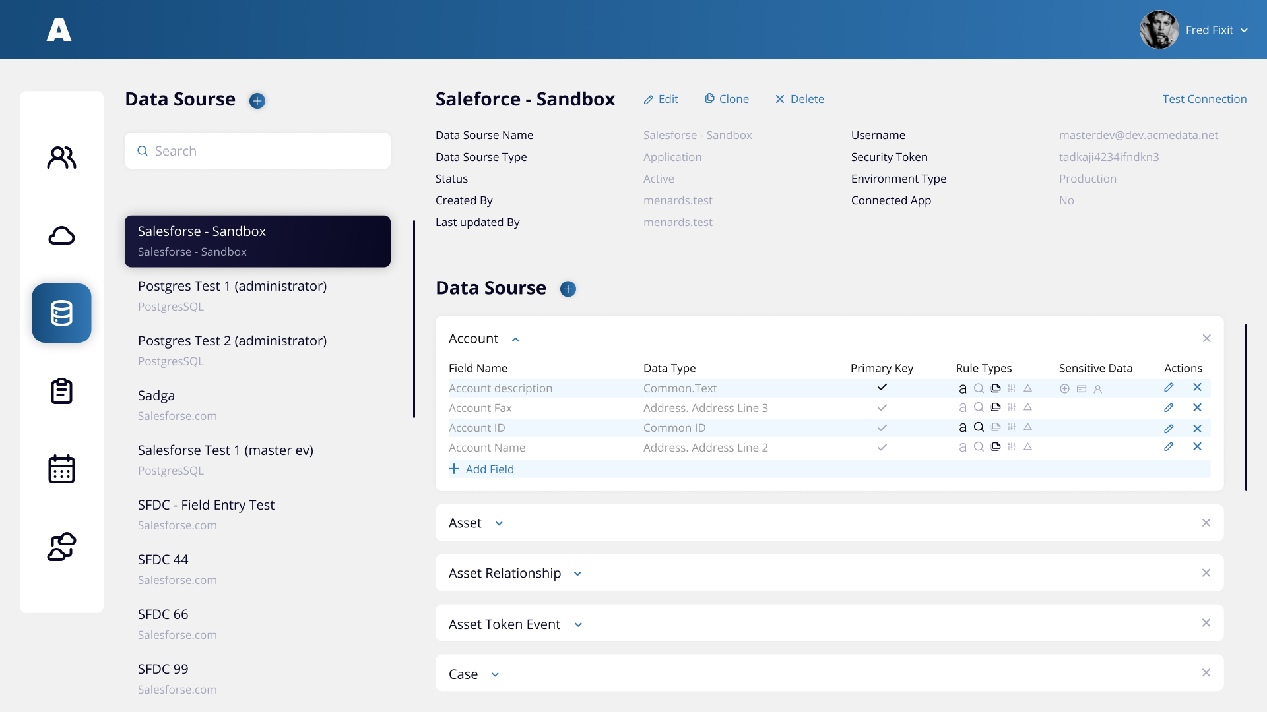Toggle Primary Key check for Account ID
Image resolution: width=1267 pixels, height=712 pixels.
click(882, 428)
